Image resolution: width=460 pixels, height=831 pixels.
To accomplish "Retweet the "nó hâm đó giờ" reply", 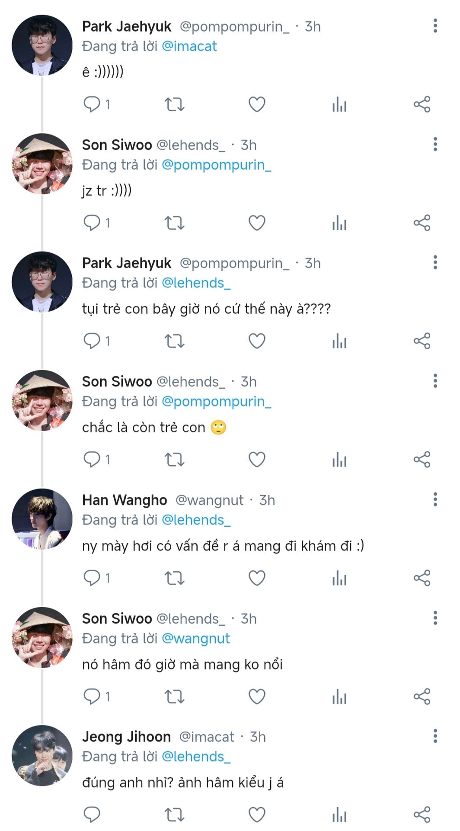I will [175, 696].
